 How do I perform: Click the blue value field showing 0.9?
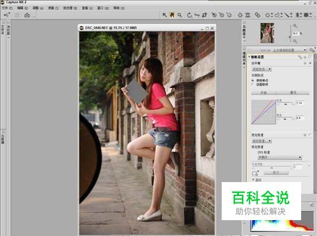[300, 118]
